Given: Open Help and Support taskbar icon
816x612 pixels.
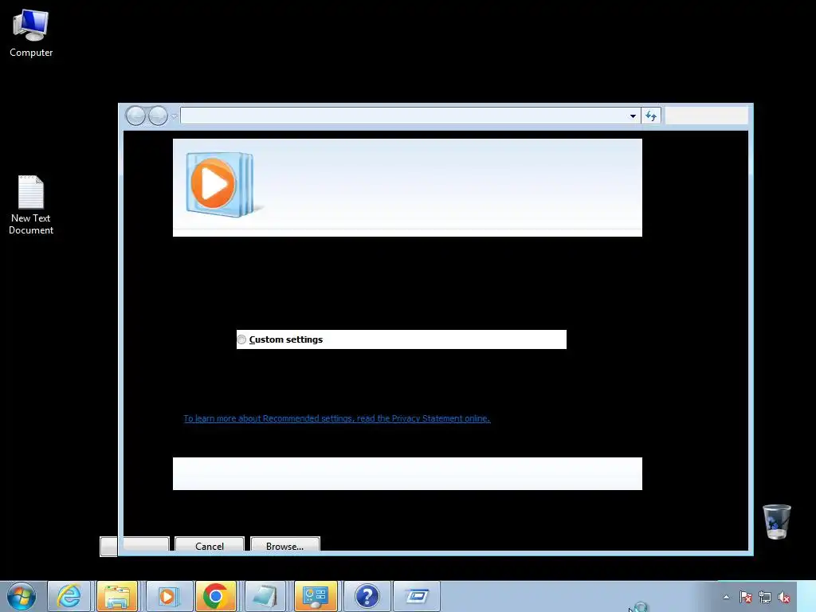Looking at the screenshot, I should (x=367, y=596).
